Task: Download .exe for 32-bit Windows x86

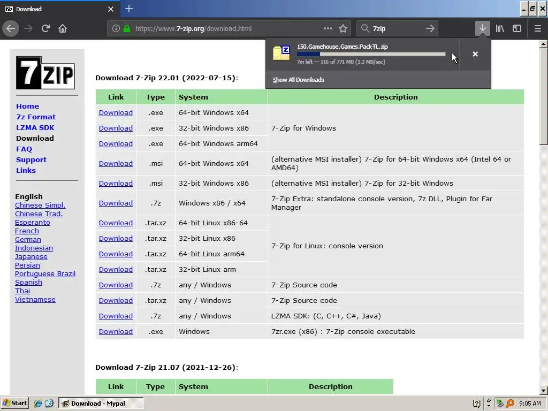Action: click(x=116, y=128)
